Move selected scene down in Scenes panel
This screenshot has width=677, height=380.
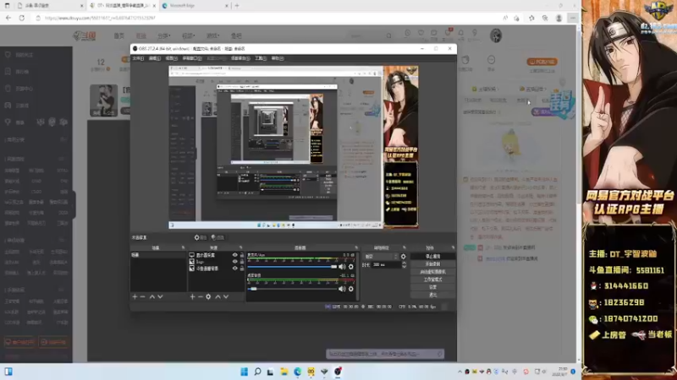coord(160,297)
